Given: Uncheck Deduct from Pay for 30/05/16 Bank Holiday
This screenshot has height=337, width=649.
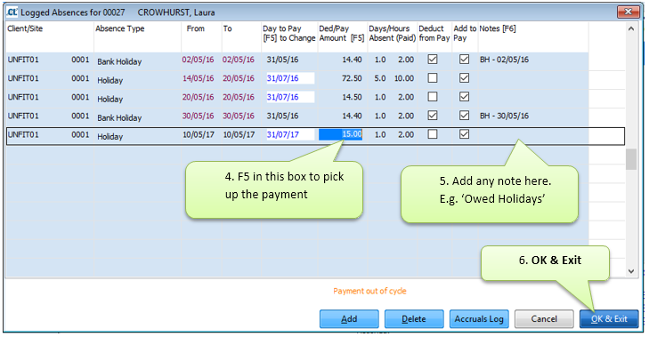Looking at the screenshot, I should 433,116.
